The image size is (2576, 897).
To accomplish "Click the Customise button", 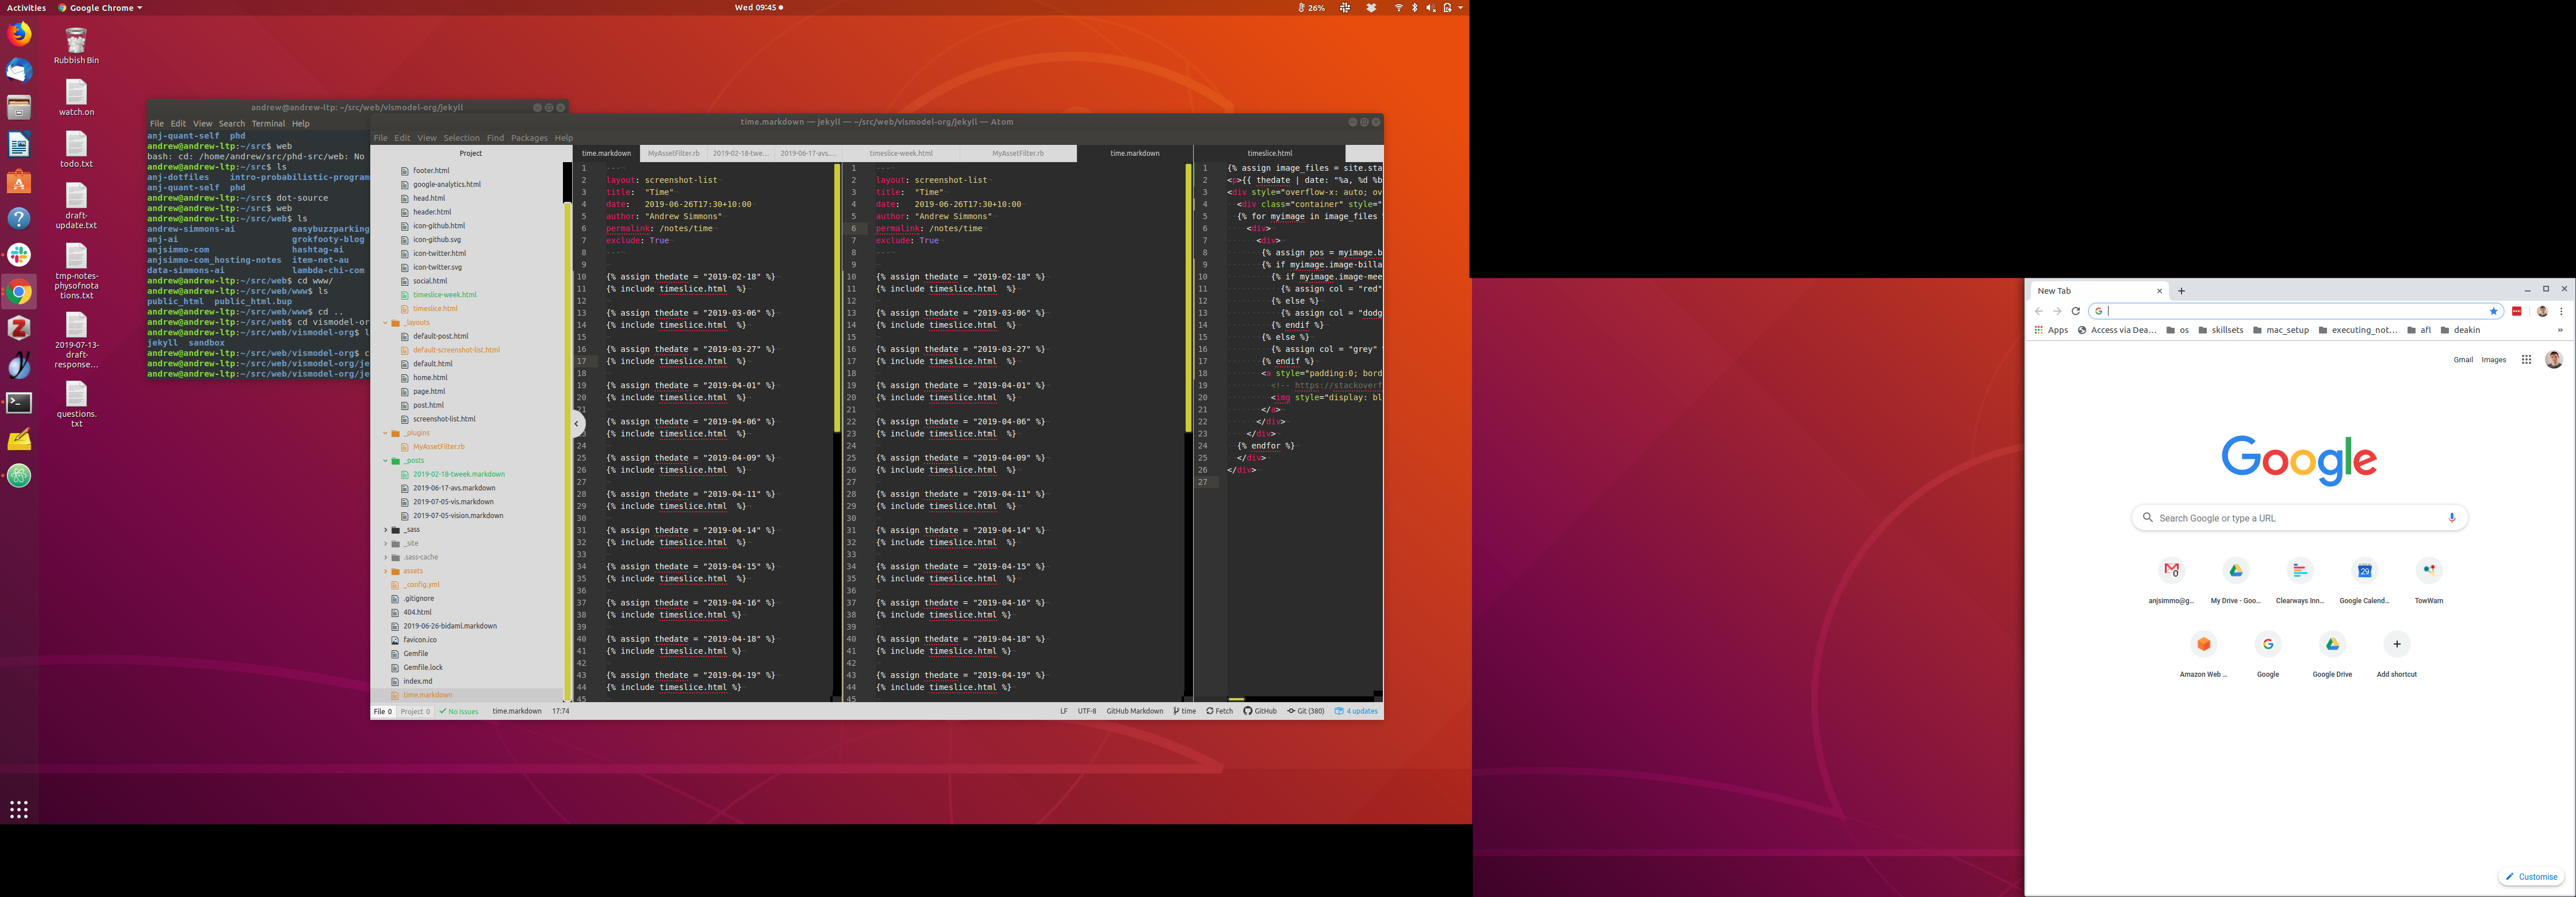I will point(2531,877).
